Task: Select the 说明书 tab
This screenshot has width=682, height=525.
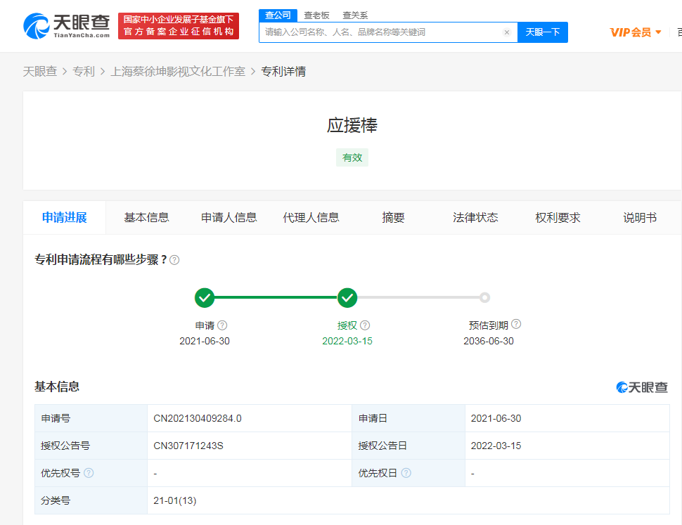Action: click(x=640, y=217)
